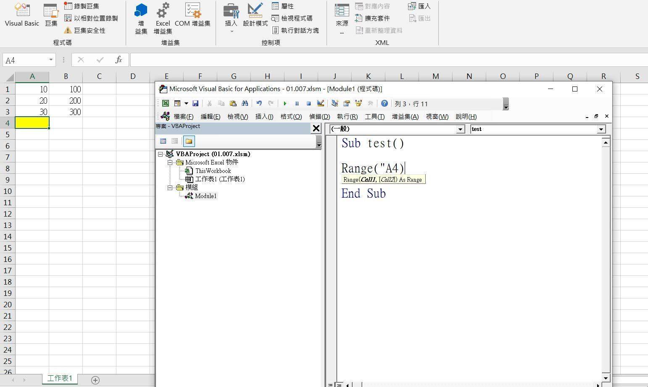Click 擴充套件 expansion packs
The image size is (648, 387).
tap(372, 18)
